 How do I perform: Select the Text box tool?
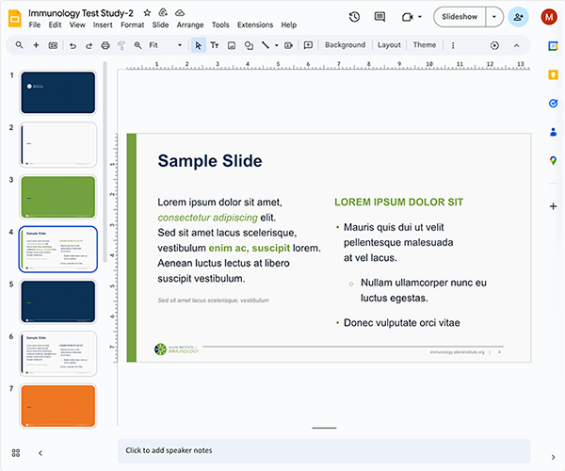(x=215, y=45)
